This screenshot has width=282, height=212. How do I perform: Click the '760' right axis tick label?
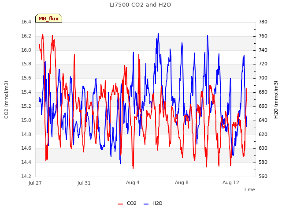pos(263,36)
